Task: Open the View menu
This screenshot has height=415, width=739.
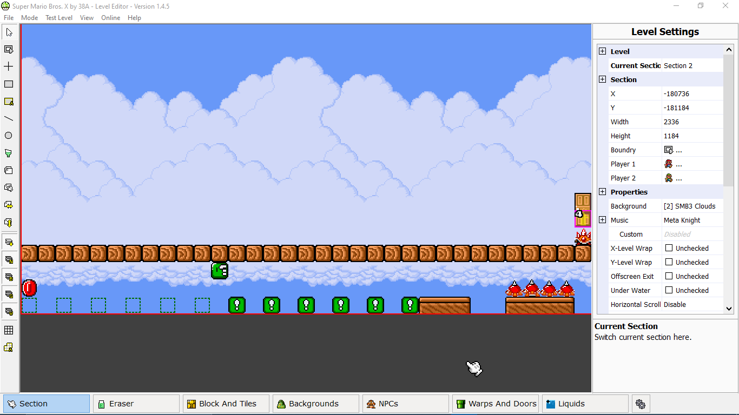Action: click(87, 18)
